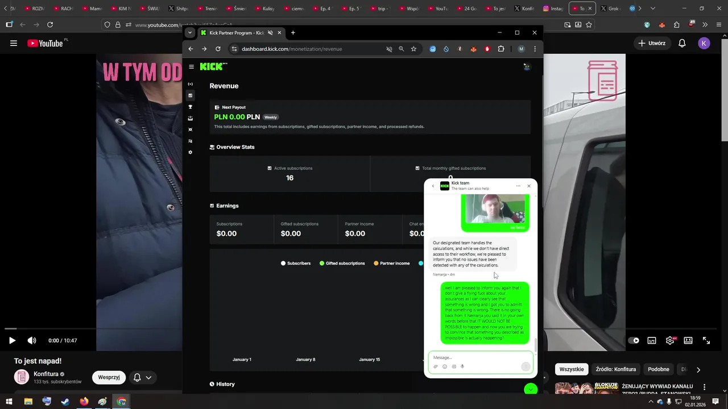Play the YouTube video

12,340
